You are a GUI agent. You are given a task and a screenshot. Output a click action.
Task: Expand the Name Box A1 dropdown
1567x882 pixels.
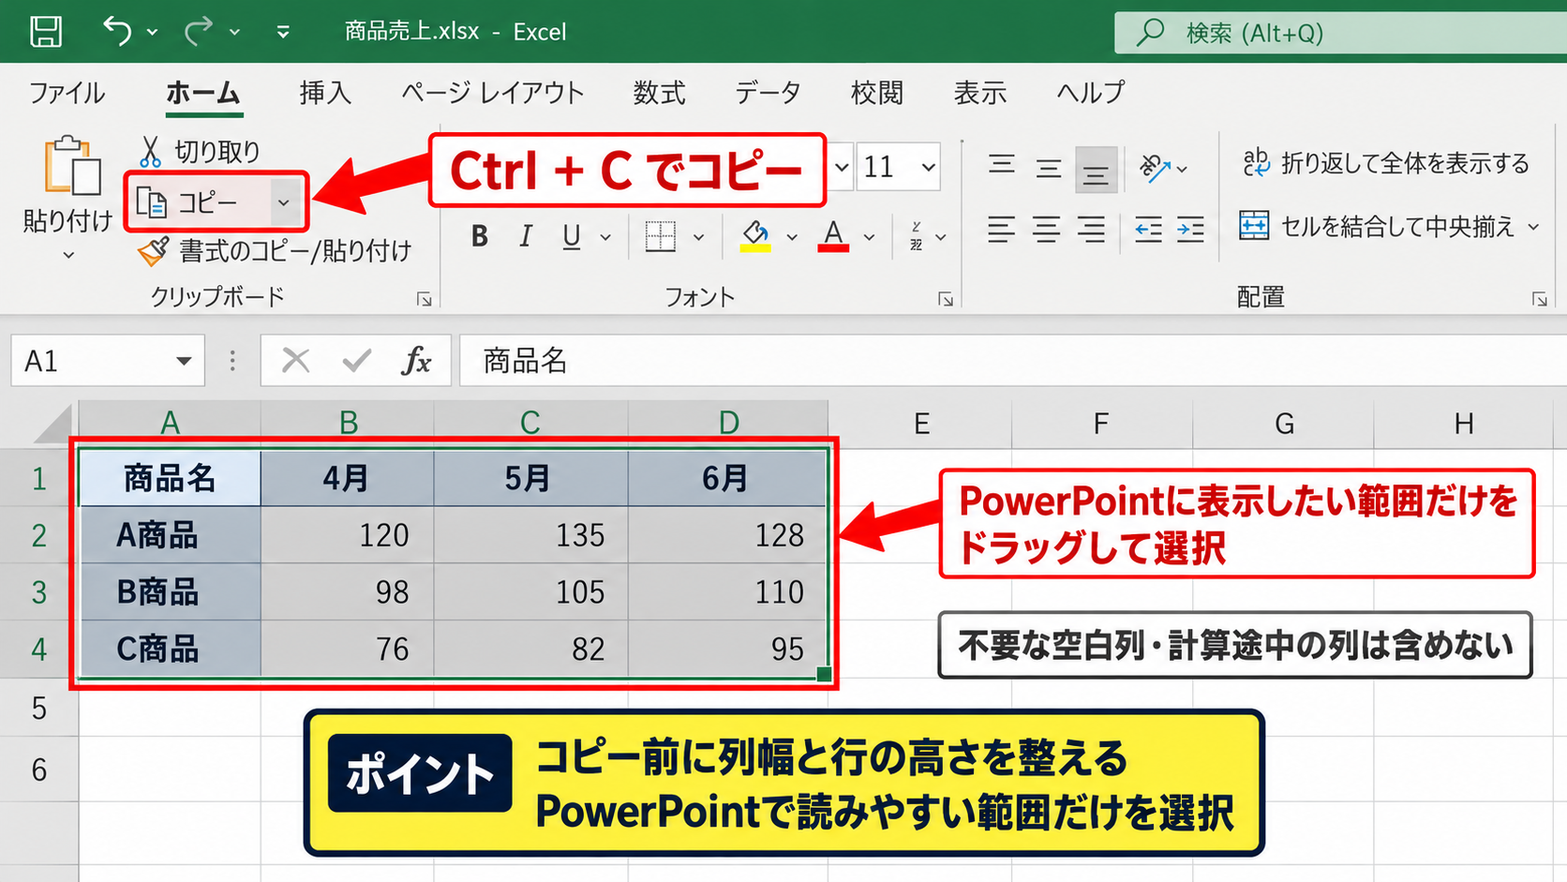(184, 361)
